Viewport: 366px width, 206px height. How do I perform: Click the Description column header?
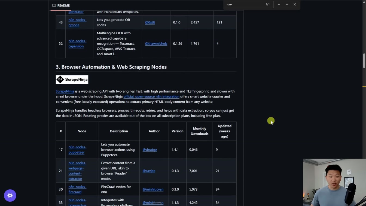(x=119, y=131)
